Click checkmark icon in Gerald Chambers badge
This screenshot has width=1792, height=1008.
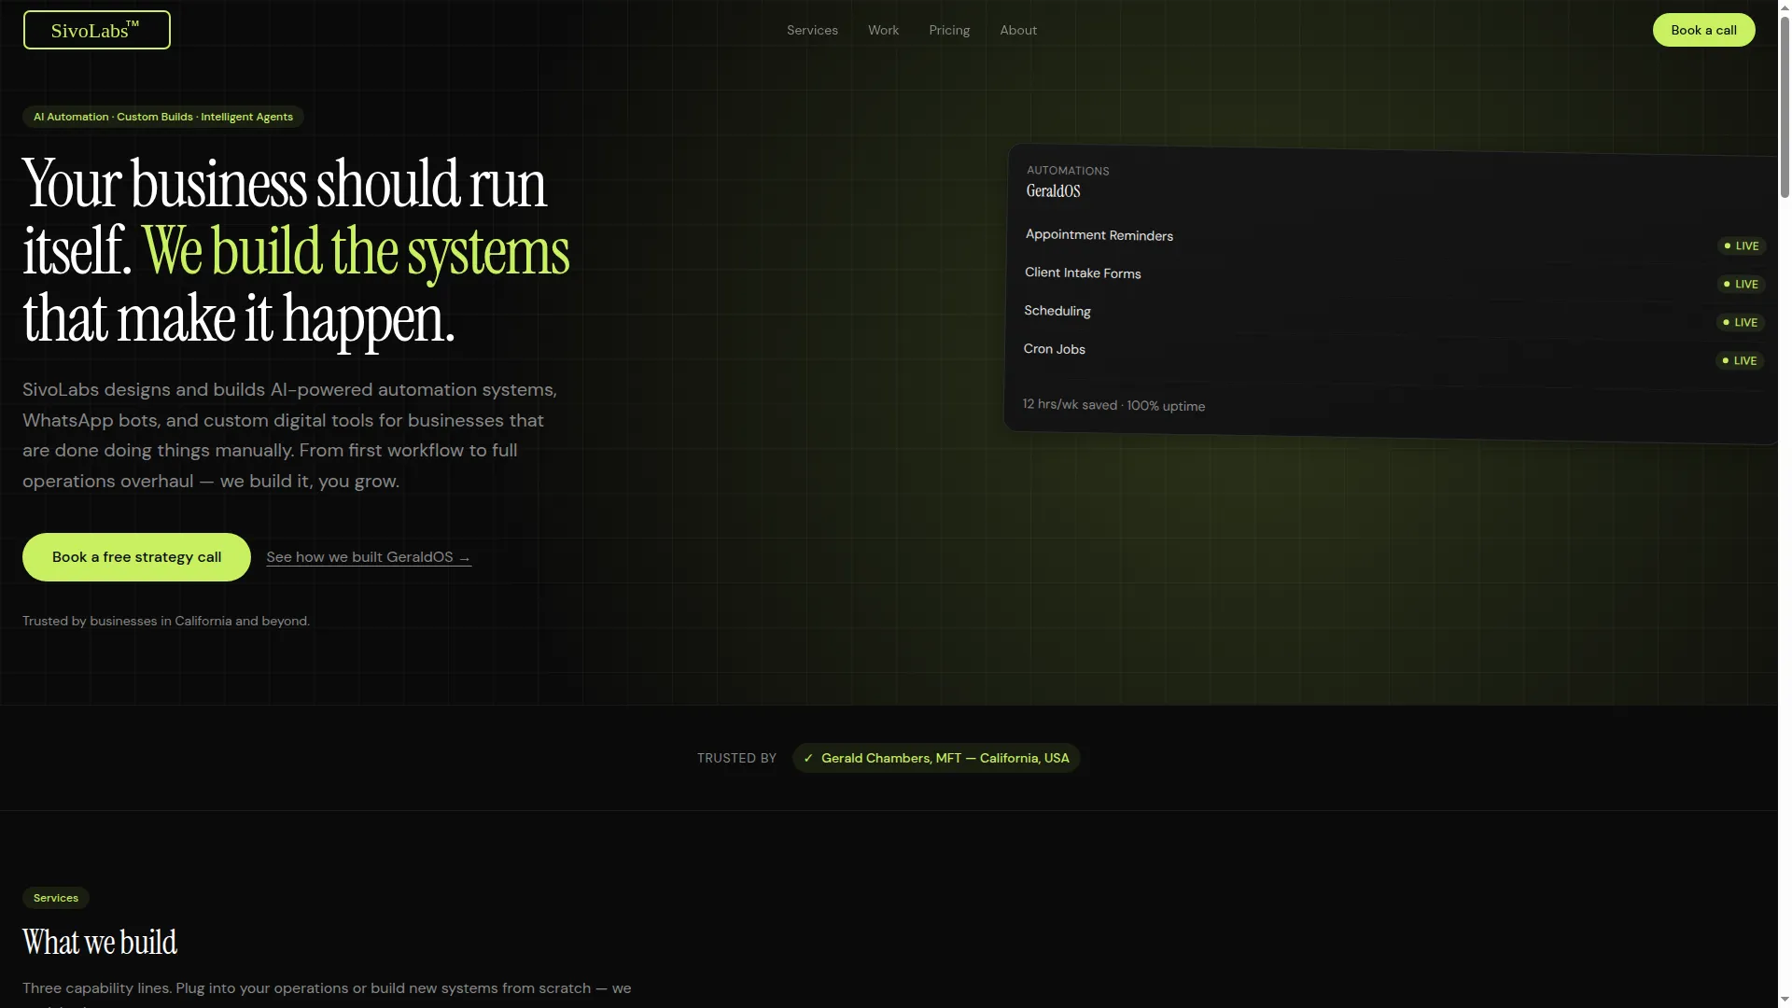click(x=808, y=758)
